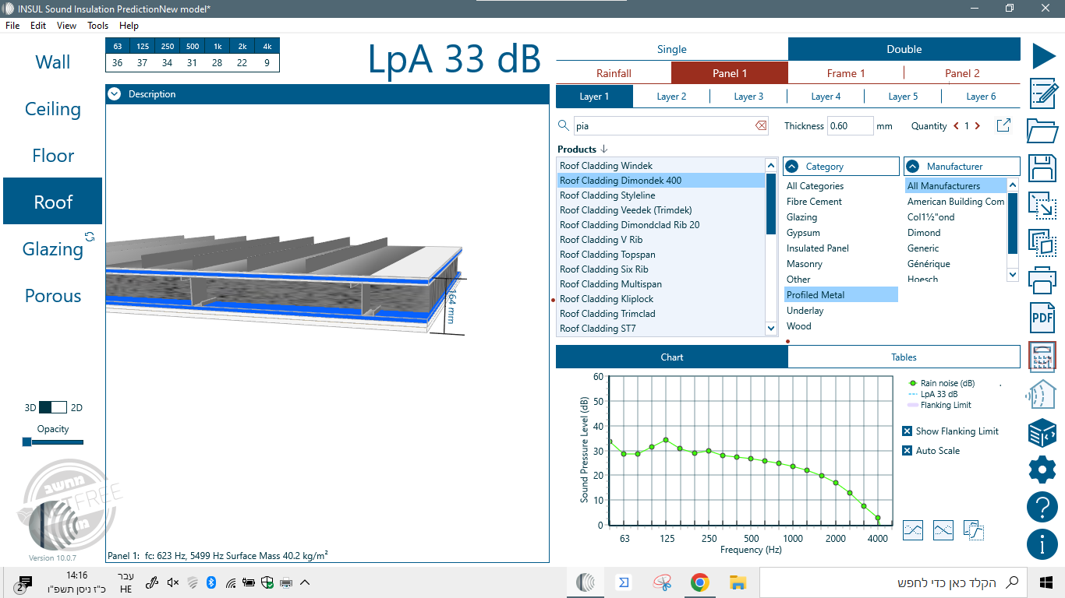Viewport: 1065px width, 598px height.
Task: Toggle the 3D/2D view switch
Action: [x=53, y=407]
